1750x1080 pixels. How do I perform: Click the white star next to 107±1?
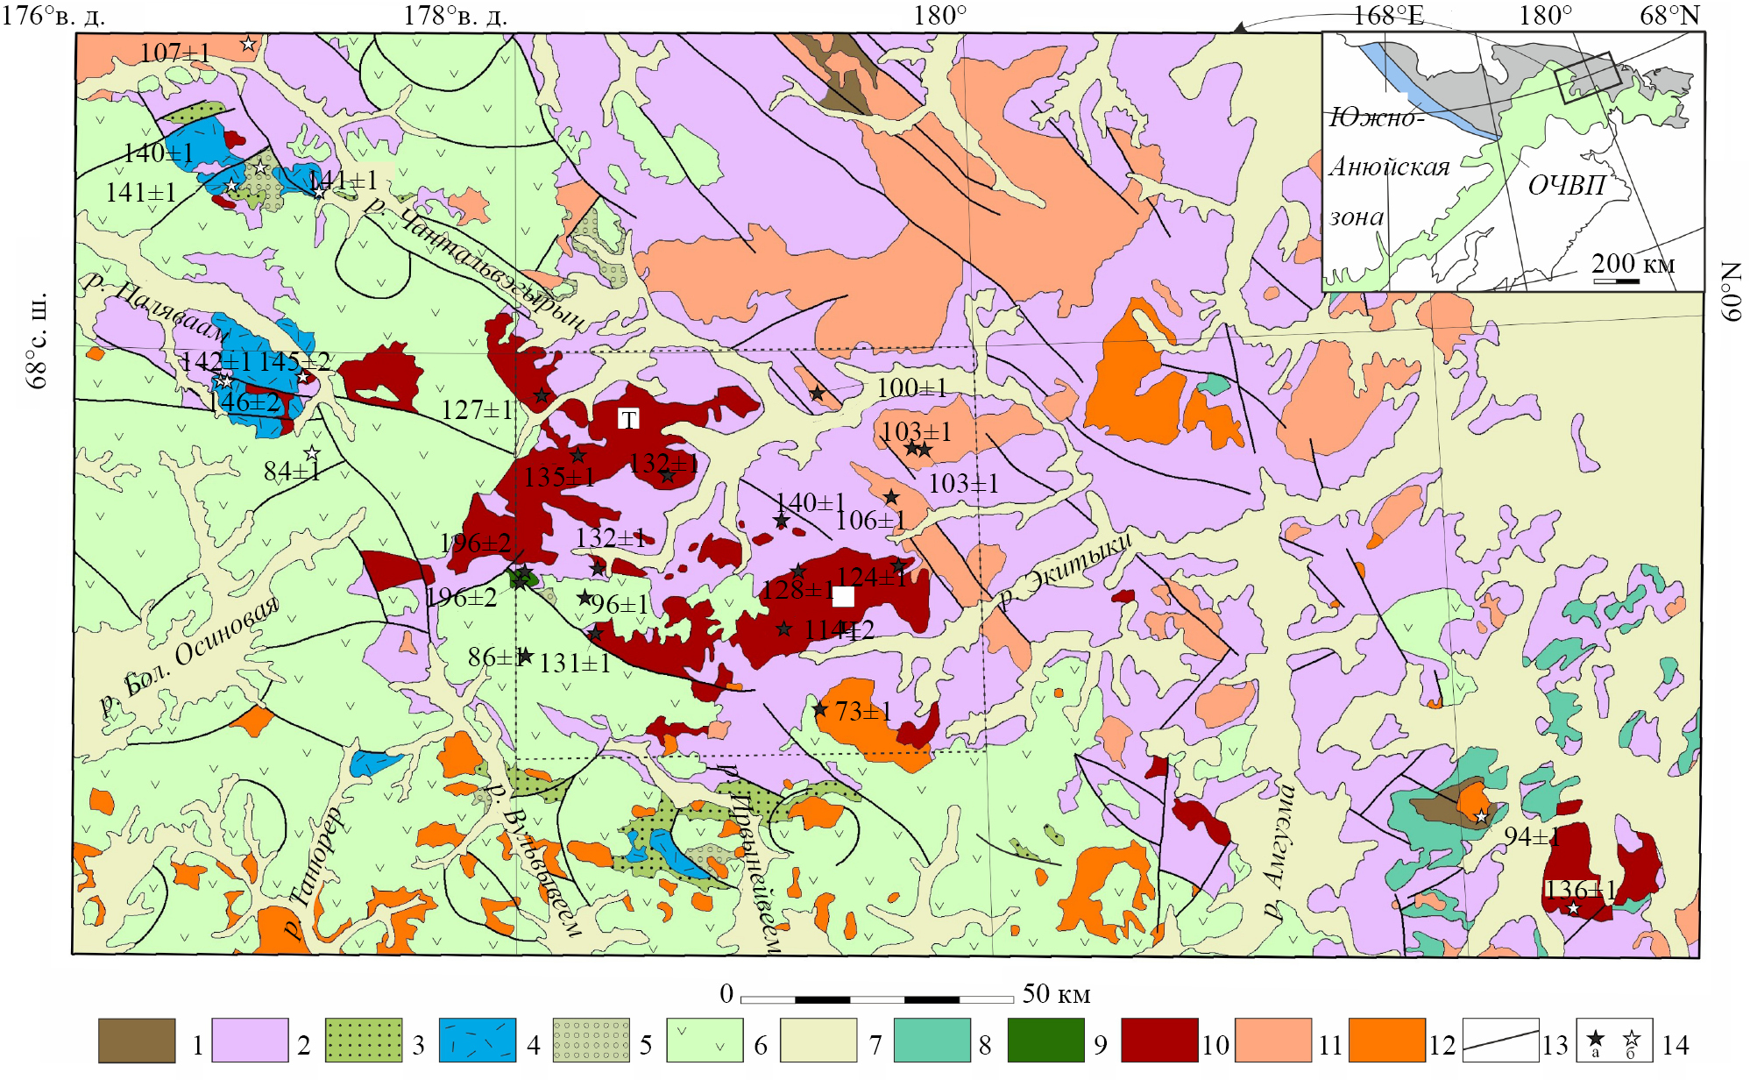249,43
